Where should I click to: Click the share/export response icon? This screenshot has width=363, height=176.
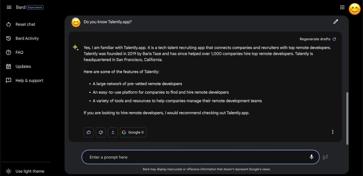click(113, 132)
